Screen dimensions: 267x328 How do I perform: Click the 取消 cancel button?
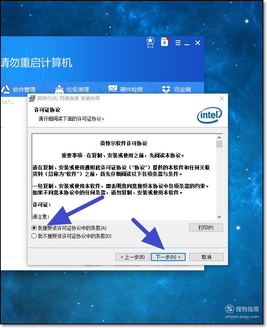click(207, 257)
